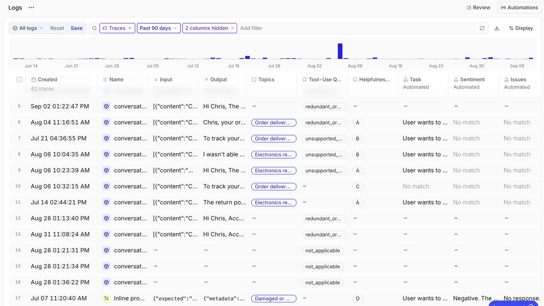The width and height of the screenshot is (544, 306).
Task: Save the current logs view
Action: (x=77, y=28)
